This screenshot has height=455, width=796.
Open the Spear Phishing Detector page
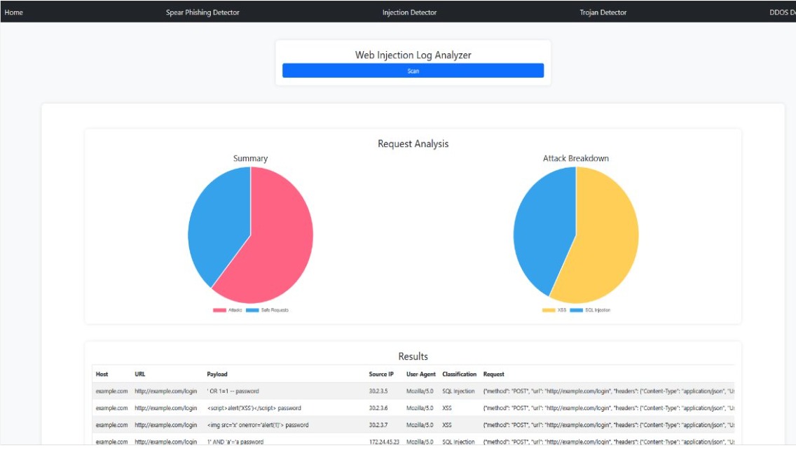(x=203, y=12)
